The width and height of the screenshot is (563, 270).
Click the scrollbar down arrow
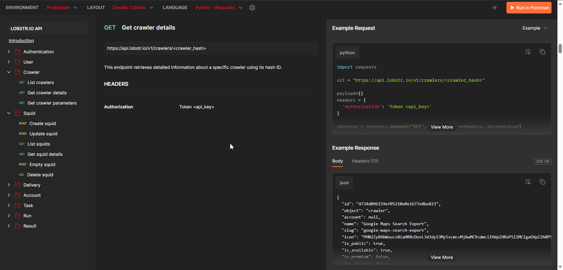click(x=560, y=267)
